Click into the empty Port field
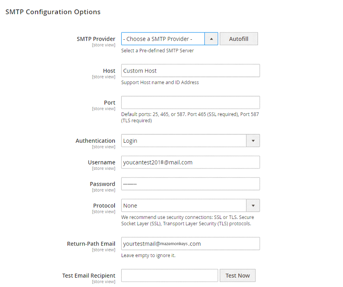The width and height of the screenshot is (343, 287). click(190, 102)
